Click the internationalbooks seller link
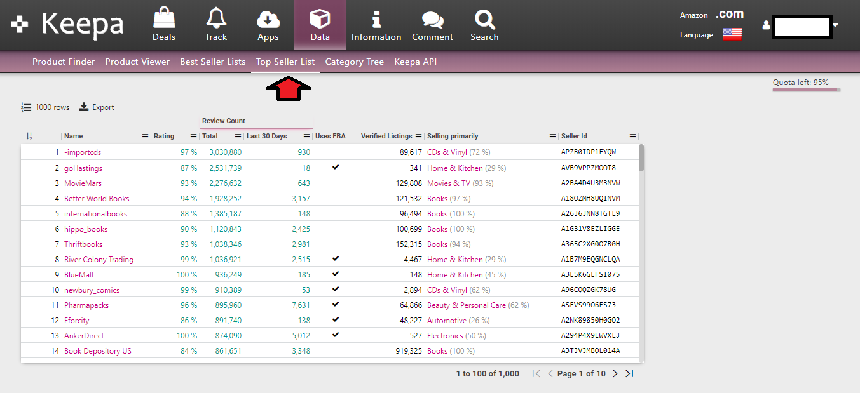 [x=95, y=214]
